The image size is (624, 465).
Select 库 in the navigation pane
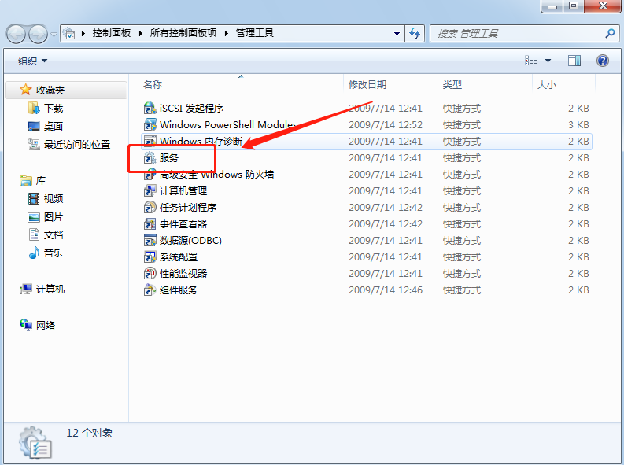click(x=41, y=181)
